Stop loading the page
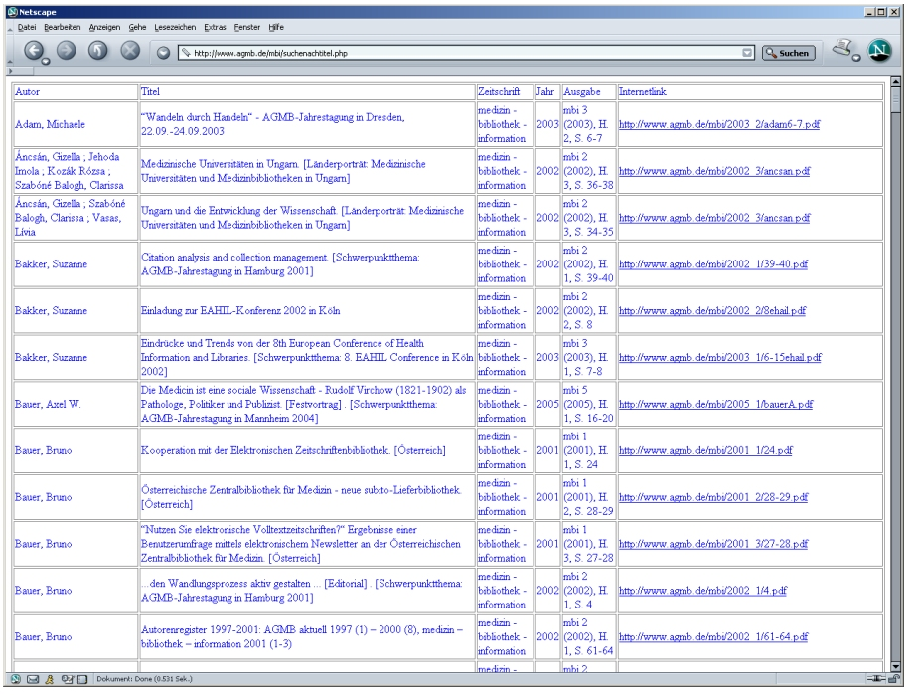 (x=130, y=50)
